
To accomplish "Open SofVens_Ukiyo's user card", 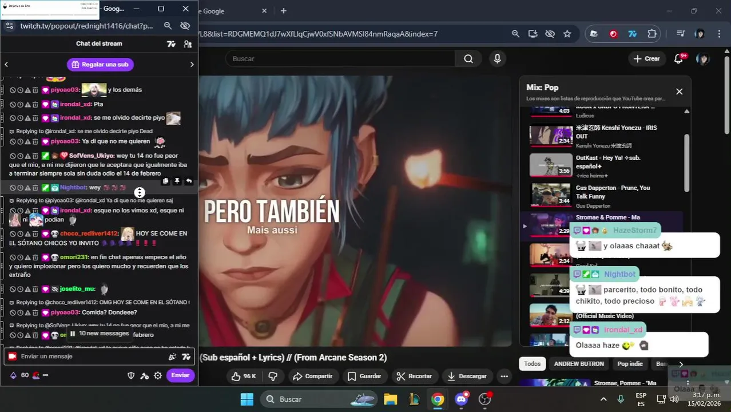I will (x=92, y=156).
